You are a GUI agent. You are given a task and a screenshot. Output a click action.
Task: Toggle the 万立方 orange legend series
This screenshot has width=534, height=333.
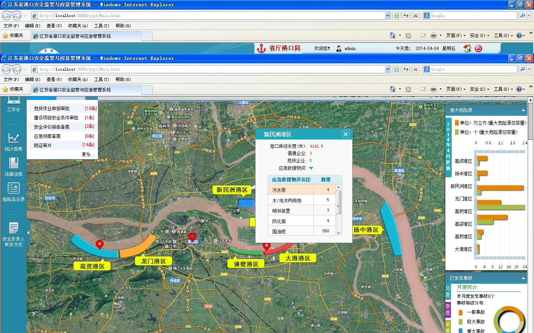[457, 123]
